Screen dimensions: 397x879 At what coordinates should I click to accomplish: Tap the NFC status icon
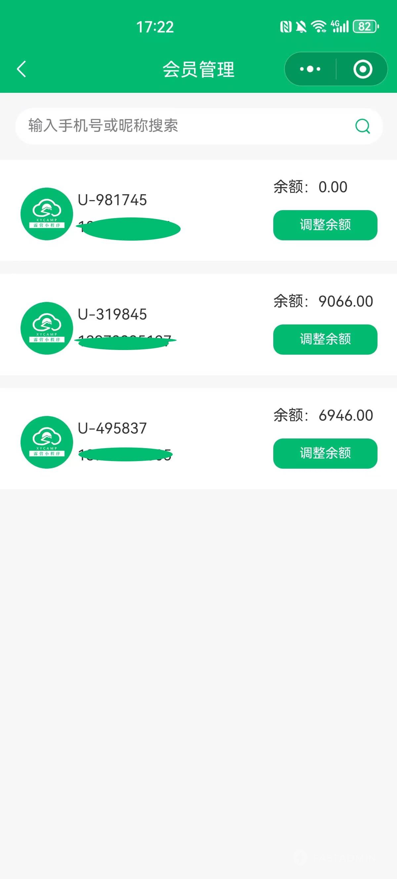coord(286,26)
